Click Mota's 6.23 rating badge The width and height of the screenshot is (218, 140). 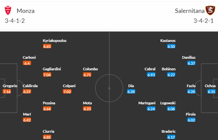pyautogui.click(x=87, y=109)
